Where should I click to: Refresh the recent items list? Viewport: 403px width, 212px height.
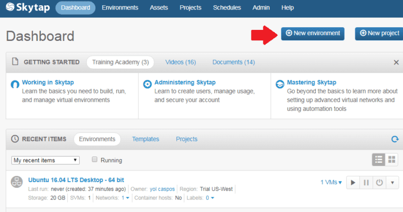pos(395,139)
